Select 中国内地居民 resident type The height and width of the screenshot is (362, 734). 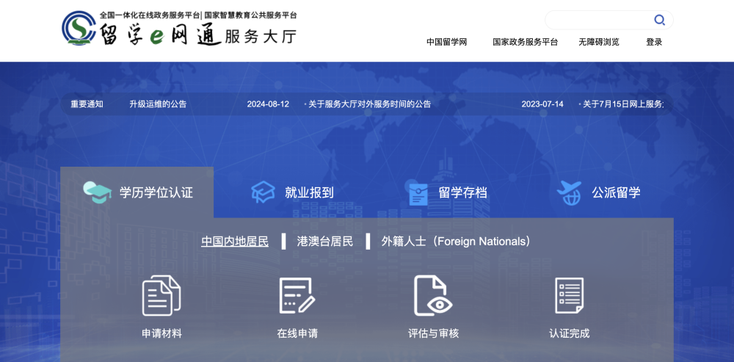pos(235,241)
